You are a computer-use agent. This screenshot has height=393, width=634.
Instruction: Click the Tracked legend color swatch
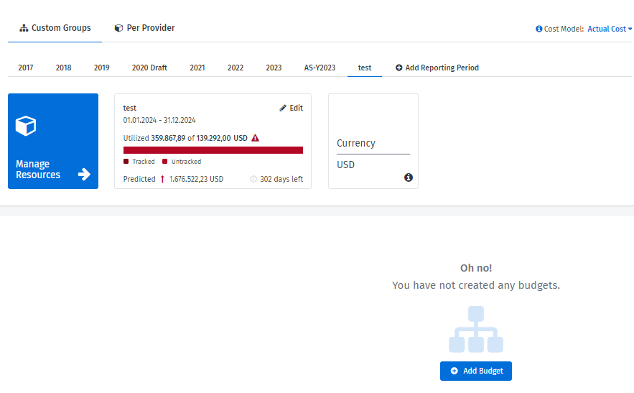click(126, 162)
